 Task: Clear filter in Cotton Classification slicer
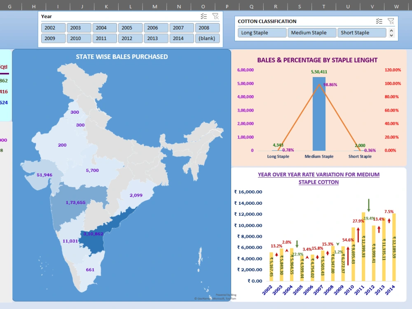[x=391, y=21]
